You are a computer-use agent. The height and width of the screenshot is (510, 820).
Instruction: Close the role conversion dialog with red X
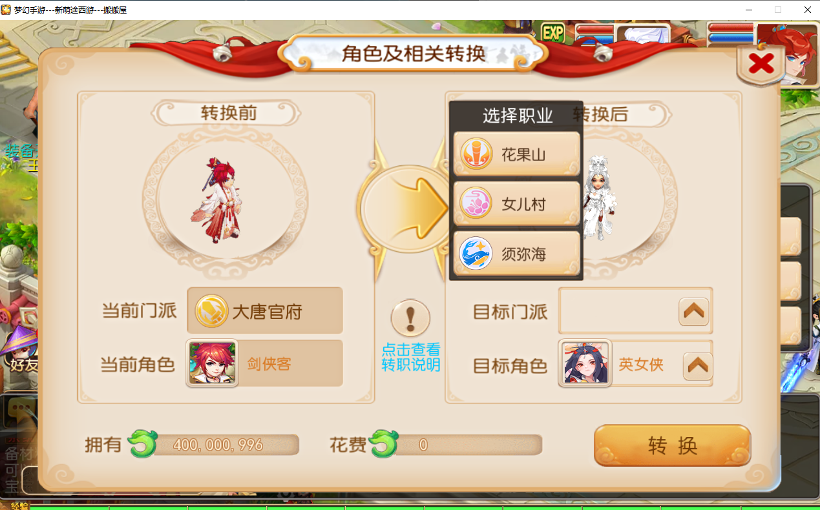(761, 64)
